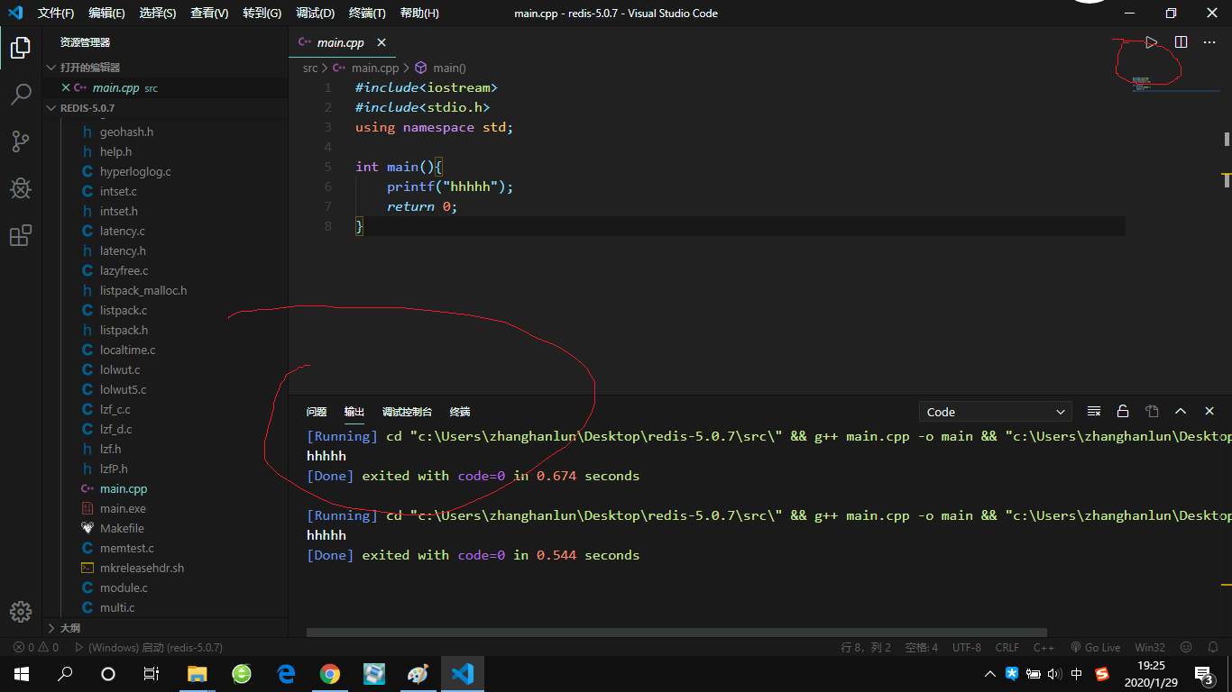Open the editor More Actions ellipsis

1209,42
